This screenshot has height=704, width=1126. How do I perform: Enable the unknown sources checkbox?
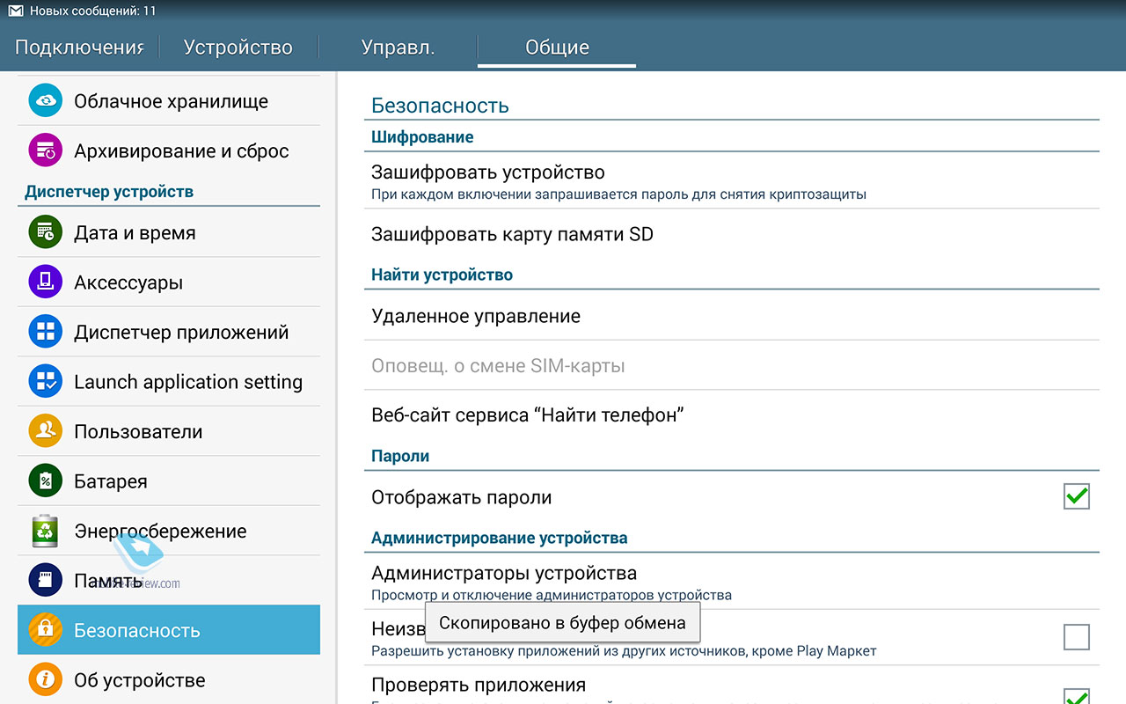click(x=1076, y=636)
